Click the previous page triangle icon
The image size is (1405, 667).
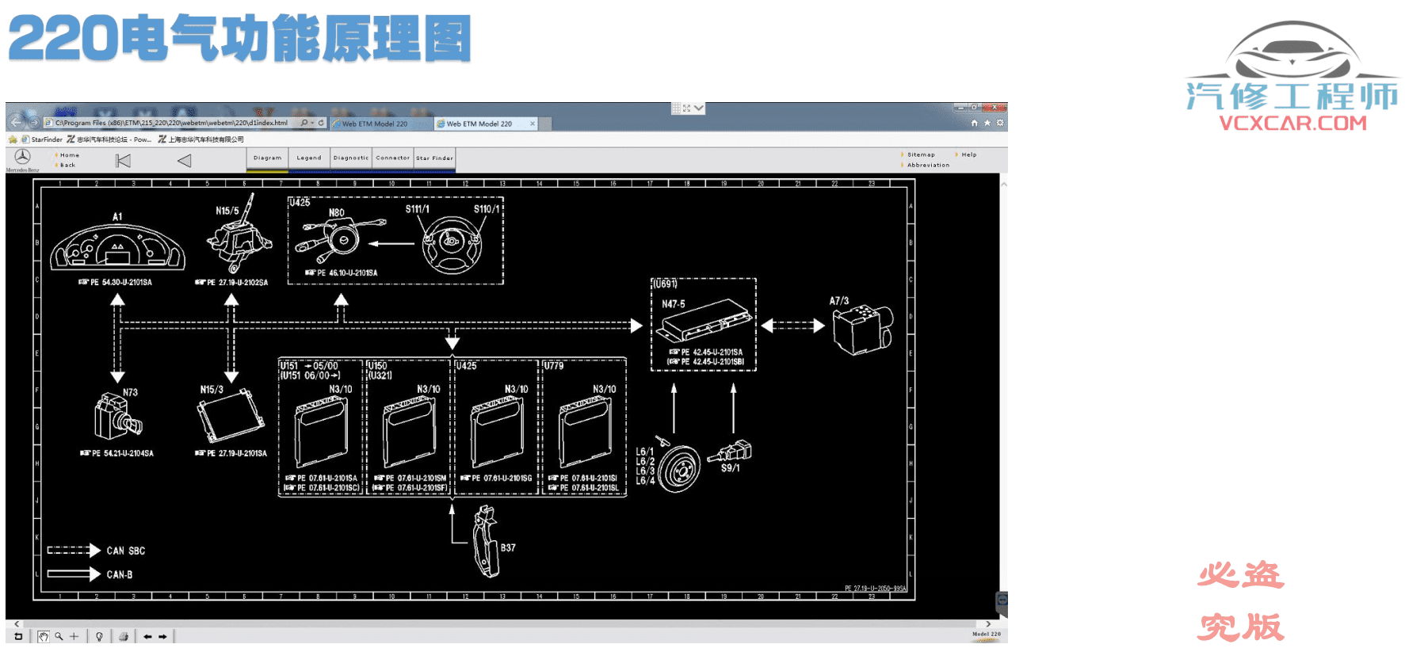[185, 161]
